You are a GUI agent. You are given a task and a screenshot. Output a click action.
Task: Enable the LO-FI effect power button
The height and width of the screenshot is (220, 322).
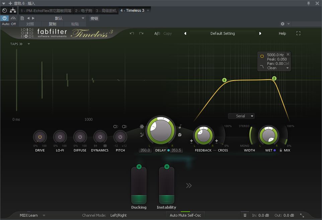60,137
